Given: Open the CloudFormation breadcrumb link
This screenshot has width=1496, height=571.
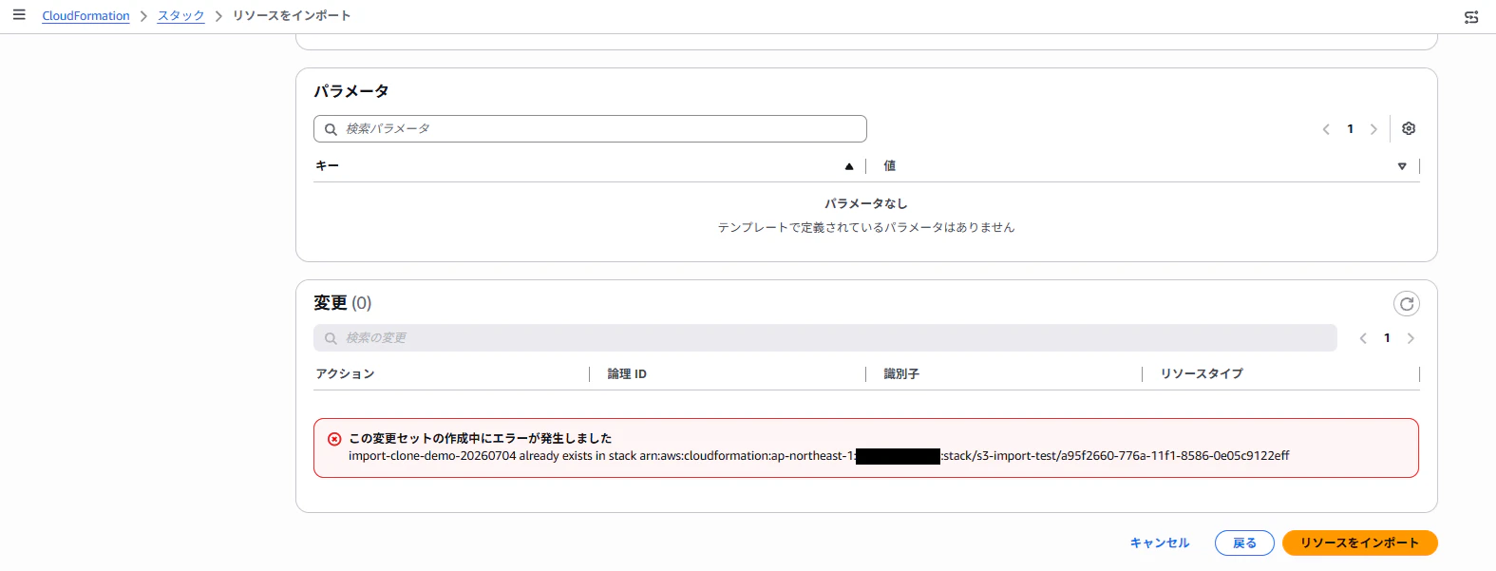Looking at the screenshot, I should point(85,16).
